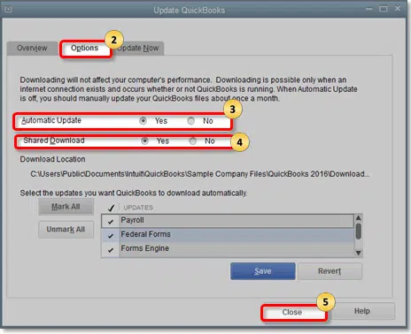Switch to the Overview tab
The width and height of the screenshot is (411, 334).
pyautogui.click(x=32, y=48)
